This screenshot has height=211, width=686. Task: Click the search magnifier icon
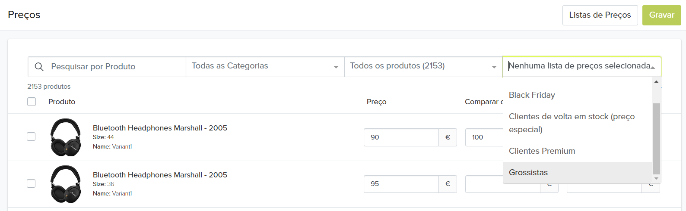(39, 67)
